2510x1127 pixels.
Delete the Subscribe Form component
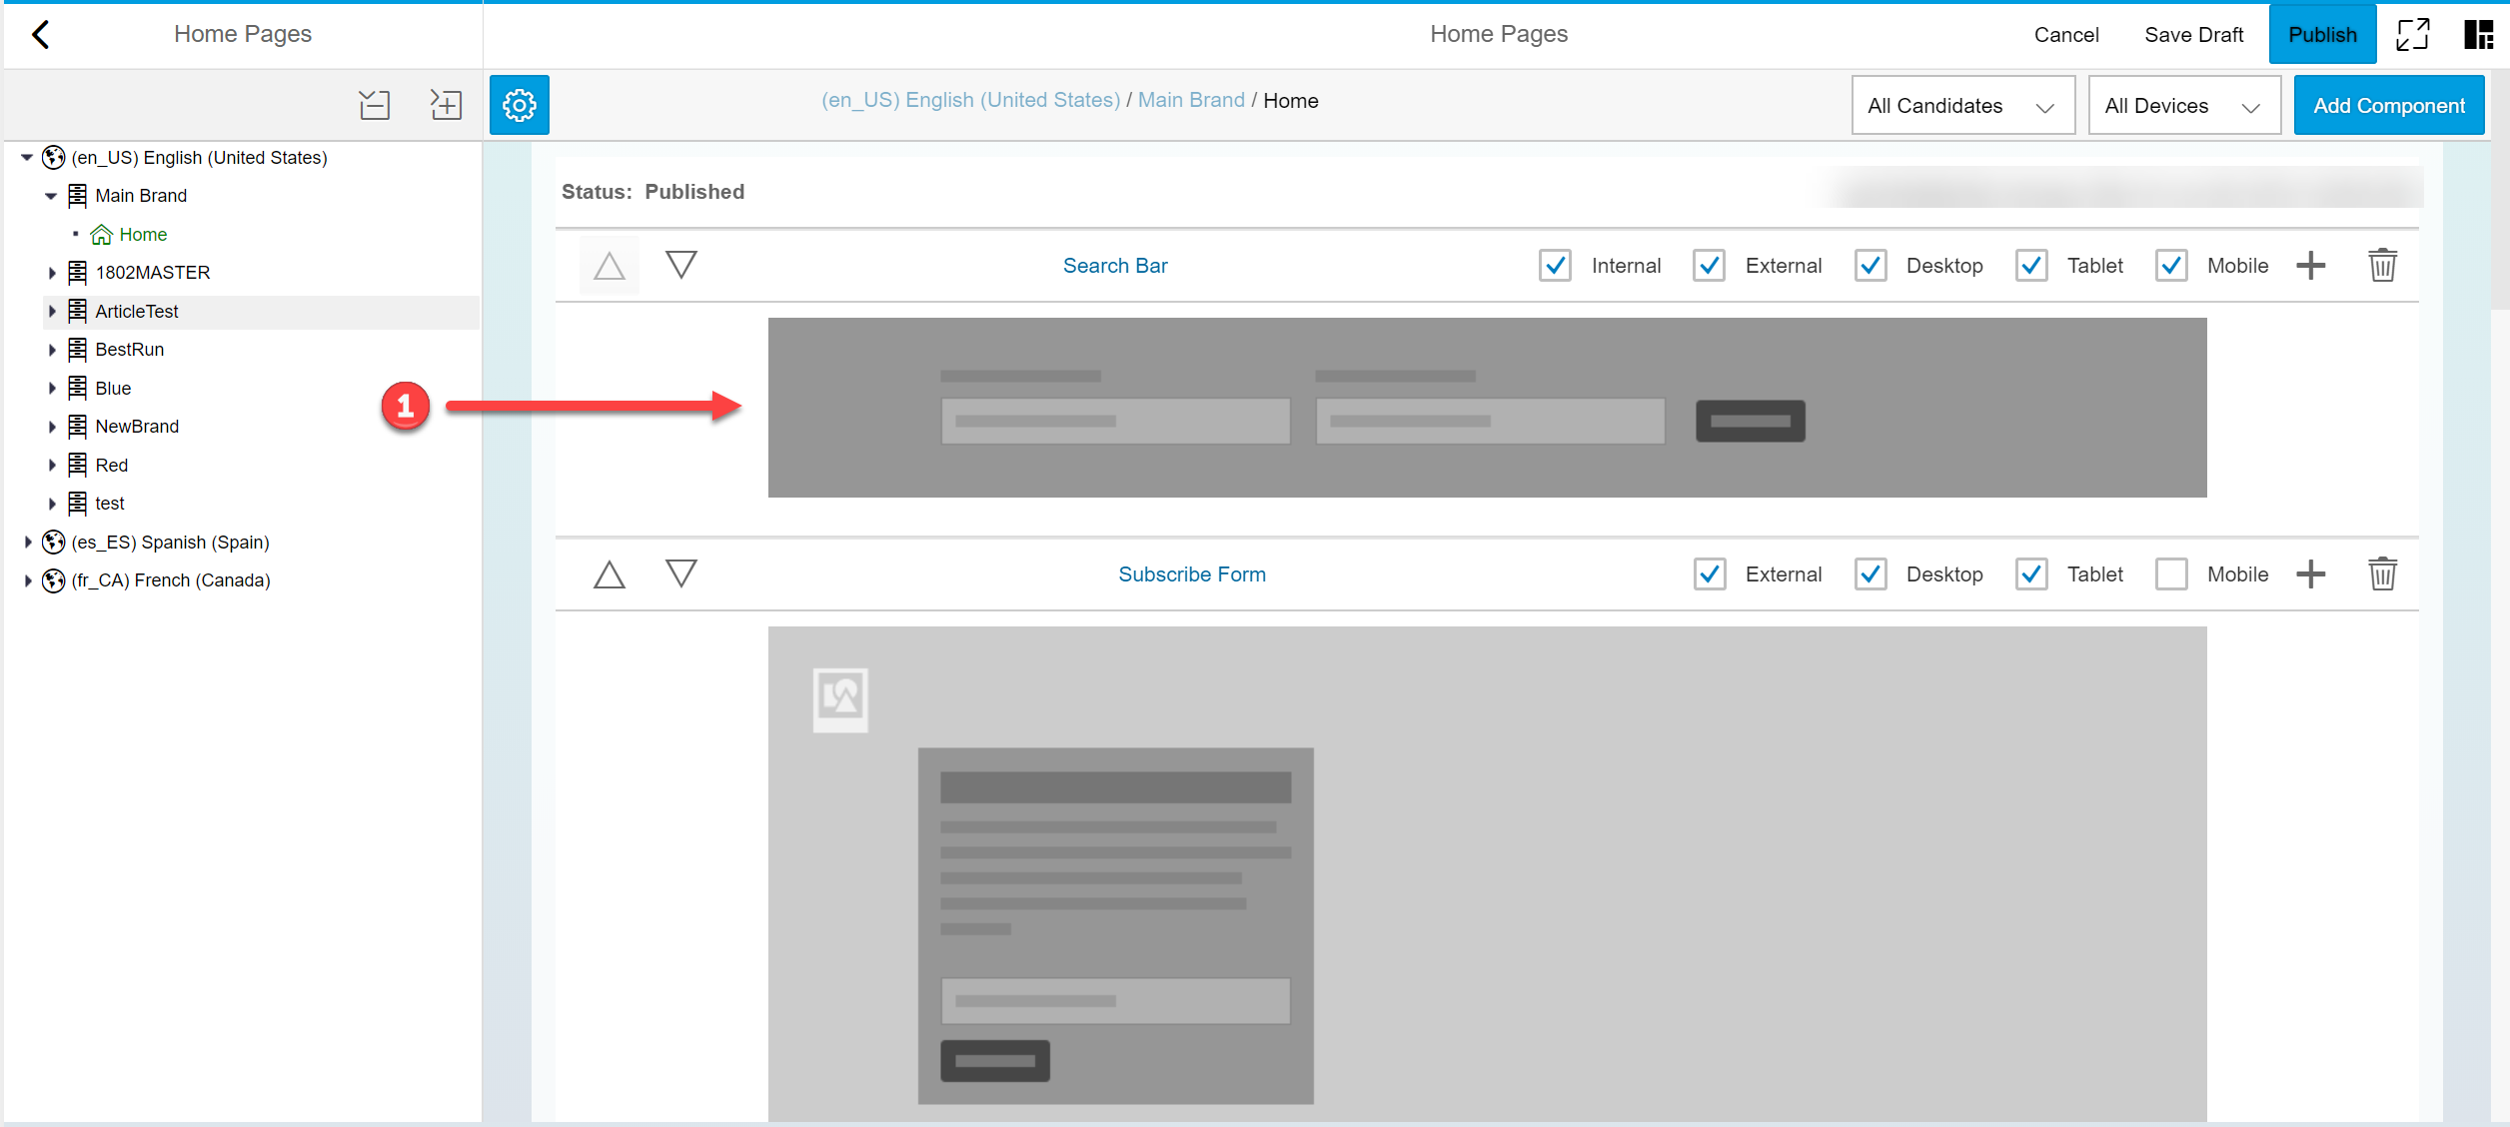(2383, 574)
